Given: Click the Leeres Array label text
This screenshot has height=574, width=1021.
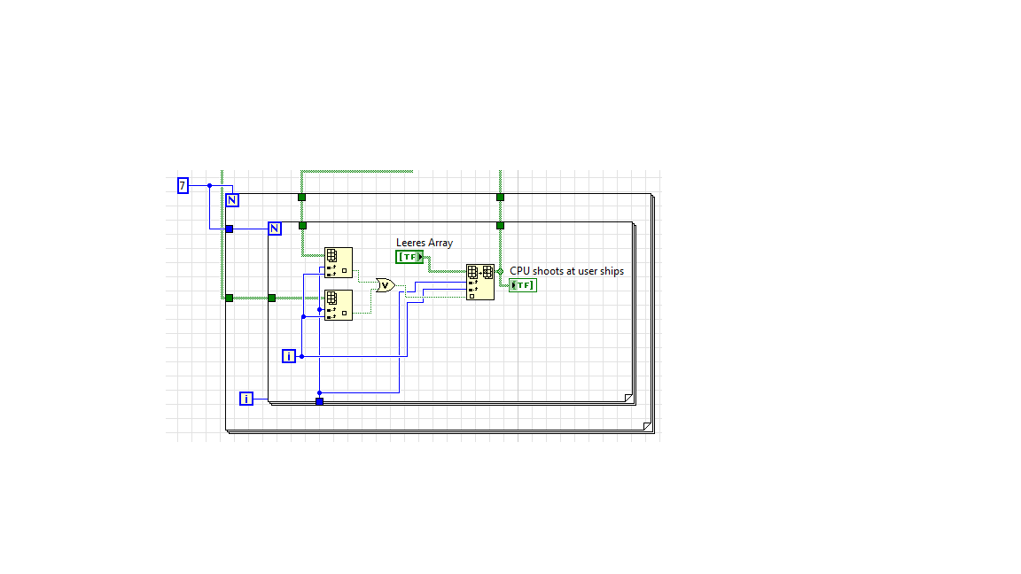Looking at the screenshot, I should (425, 243).
